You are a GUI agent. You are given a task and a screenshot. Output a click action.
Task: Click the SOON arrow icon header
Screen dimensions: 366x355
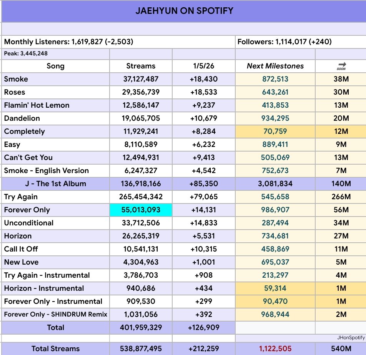click(341, 66)
